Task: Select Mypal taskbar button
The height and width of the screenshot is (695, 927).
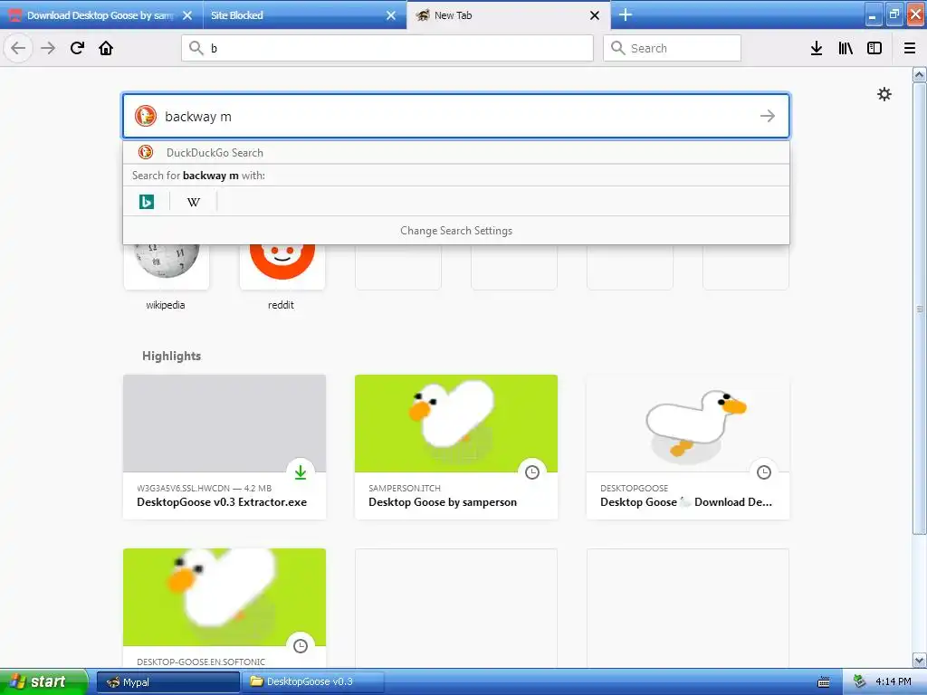Action: coord(168,681)
